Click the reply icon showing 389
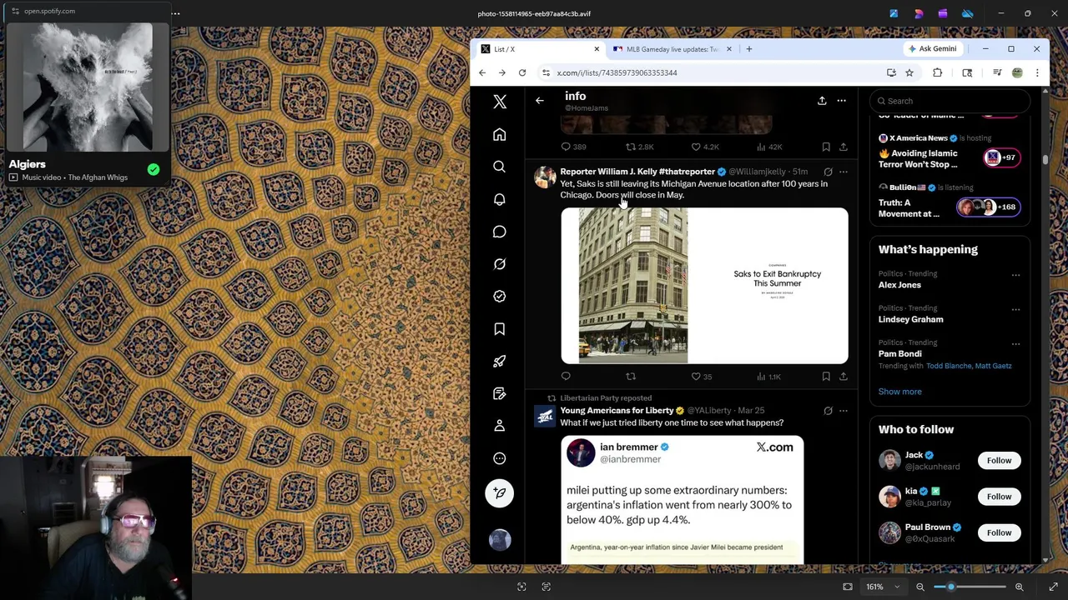This screenshot has width=1068, height=600. click(573, 147)
